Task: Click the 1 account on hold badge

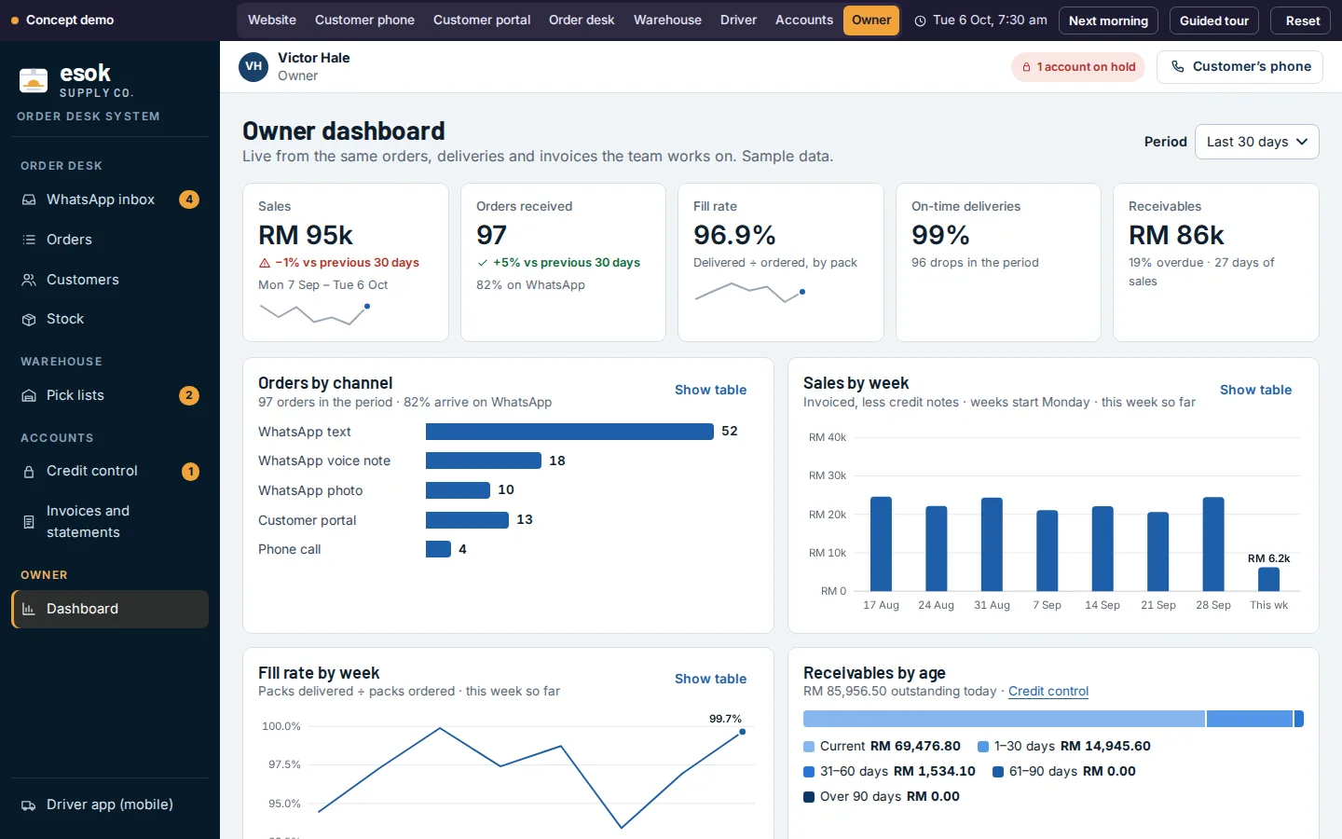Action: 1078,67
